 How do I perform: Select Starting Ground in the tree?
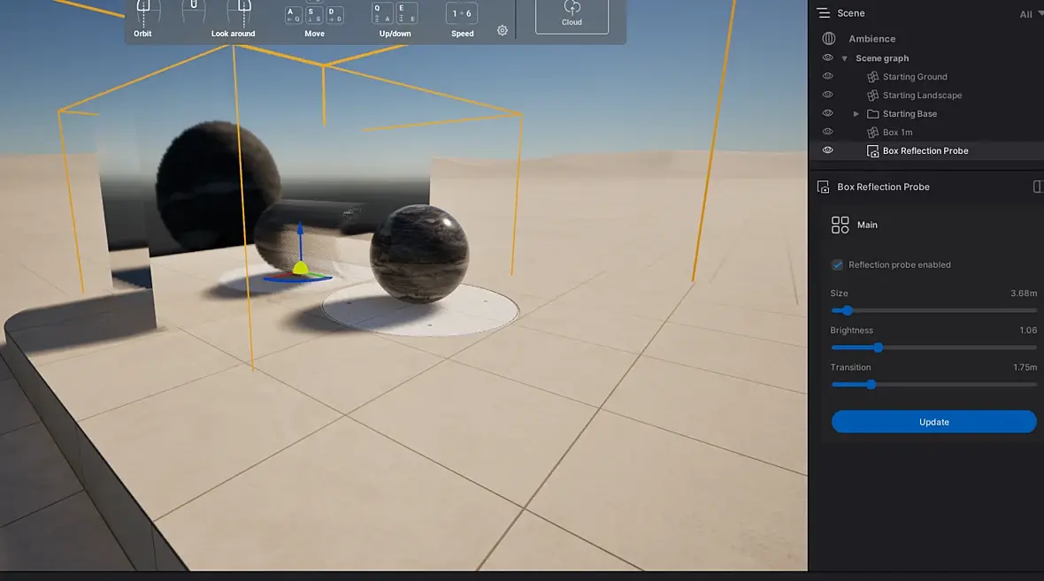[915, 77]
